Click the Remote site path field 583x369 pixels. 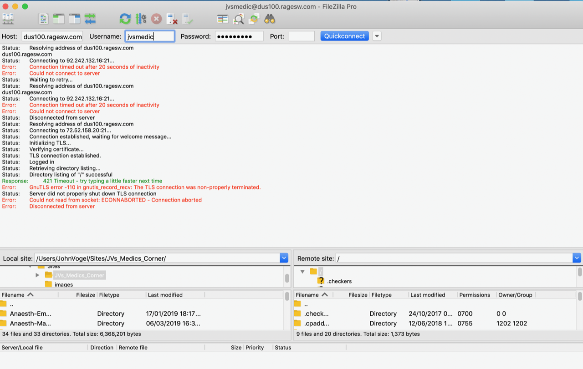(x=454, y=258)
